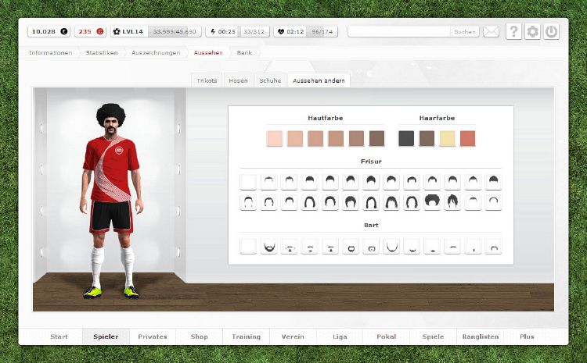Choose the last beard style in row
587x363 pixels.
tap(493, 247)
